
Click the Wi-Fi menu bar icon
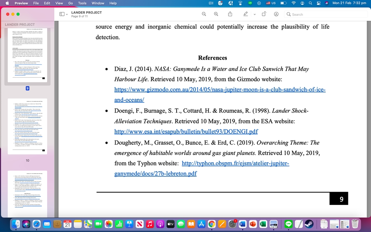coord(294,3)
